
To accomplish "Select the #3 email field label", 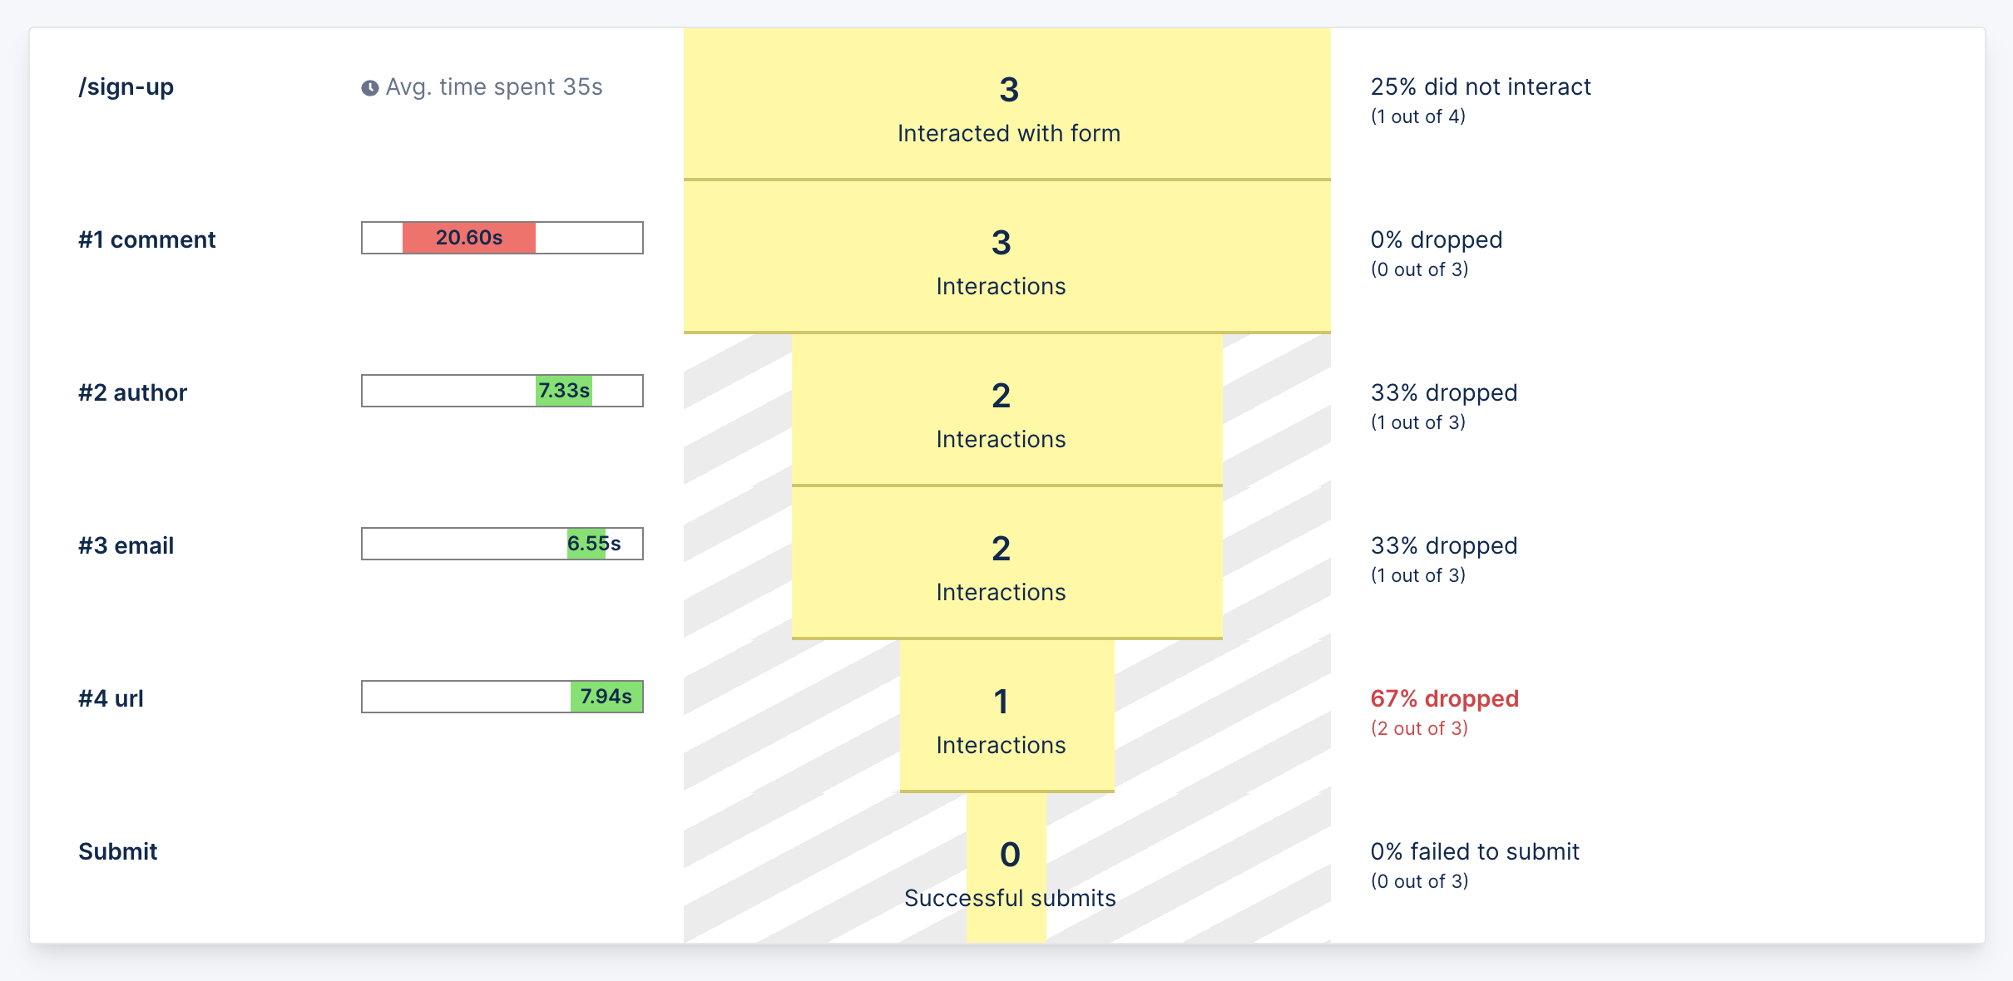I will point(126,546).
